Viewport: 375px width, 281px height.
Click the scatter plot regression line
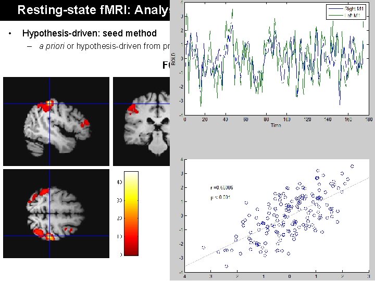click(x=277, y=222)
